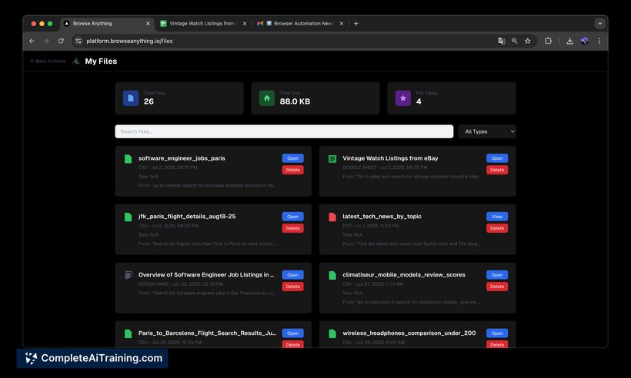Viewport: 631px width, 378px height.
Task: Open software_engineer_jobs_paris file
Action: [292, 158]
